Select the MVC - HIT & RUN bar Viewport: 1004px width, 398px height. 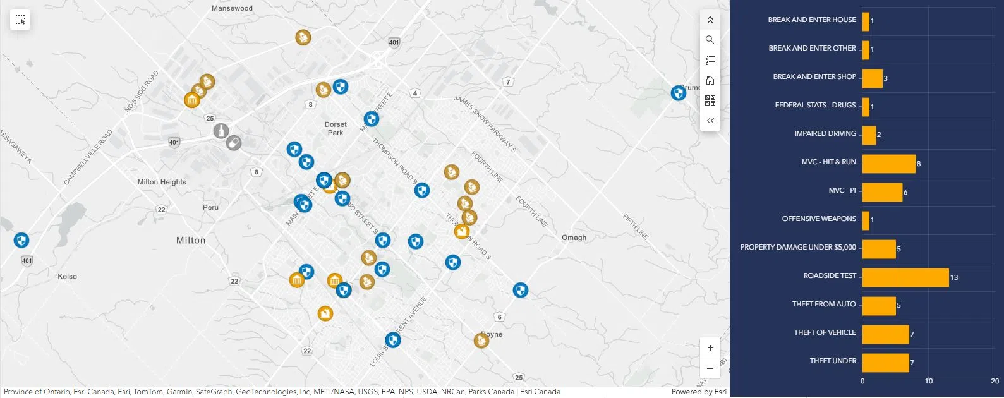click(888, 164)
